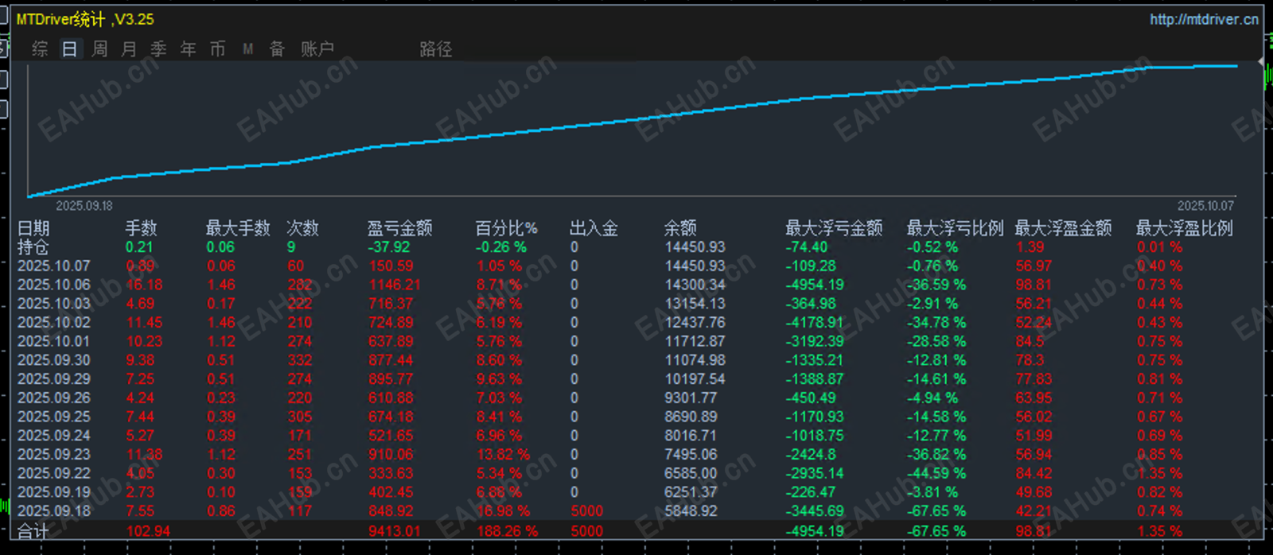Open the 币 currency tab
Screen dimensions: 1273x555
pyautogui.click(x=217, y=49)
